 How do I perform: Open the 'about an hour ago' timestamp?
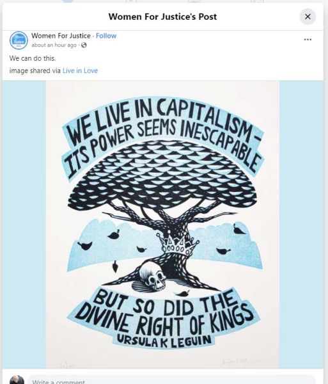pyautogui.click(x=54, y=45)
